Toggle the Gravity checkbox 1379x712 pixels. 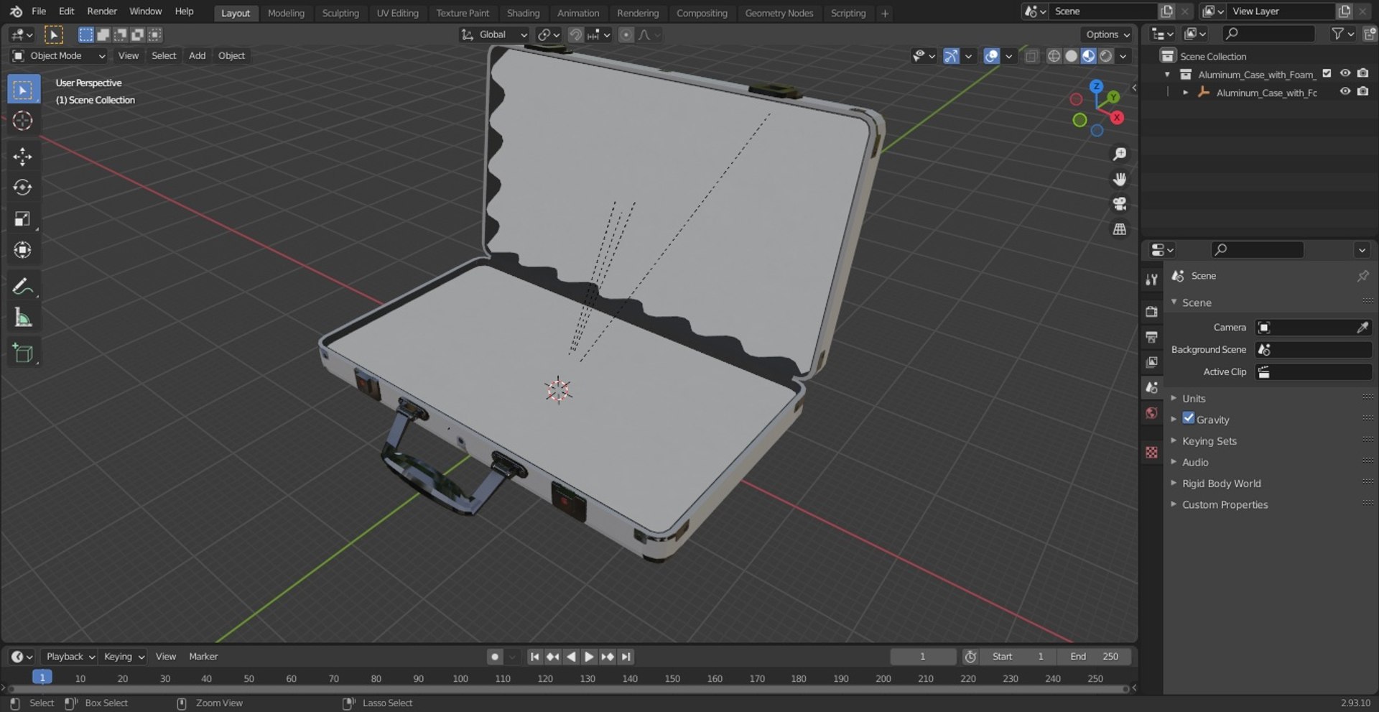pyautogui.click(x=1189, y=418)
